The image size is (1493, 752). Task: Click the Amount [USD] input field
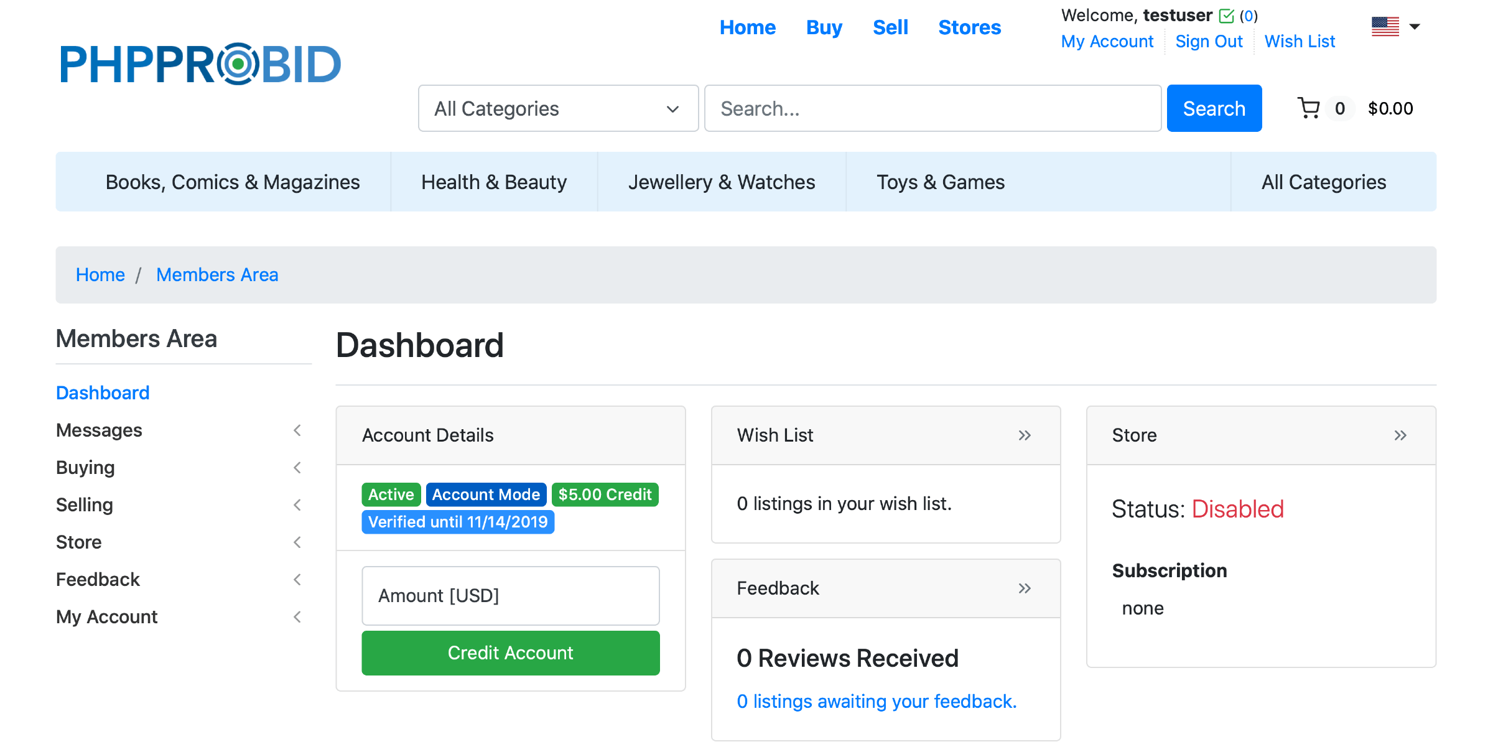pyautogui.click(x=510, y=596)
